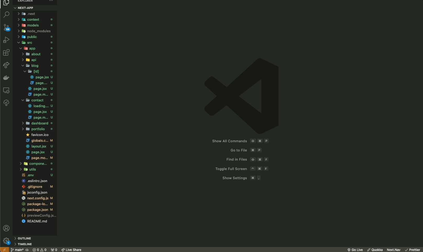Open Live Share activity bar icon
Viewport: 423px width, 252px height.
tap(6, 65)
